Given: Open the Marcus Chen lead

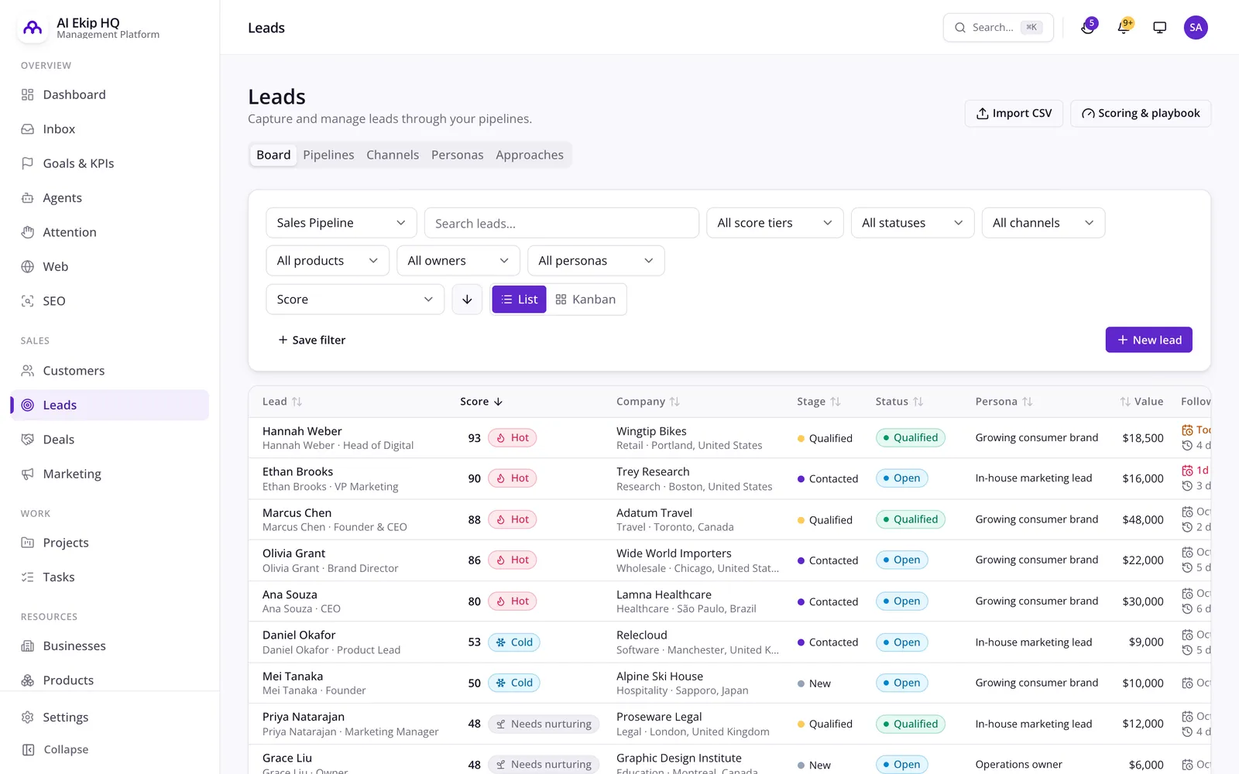Looking at the screenshot, I should tap(297, 513).
